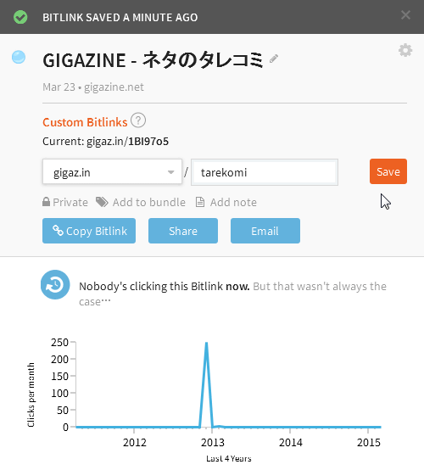Click the click spike peak on the chart
This screenshot has width=424, height=470.
pos(206,344)
